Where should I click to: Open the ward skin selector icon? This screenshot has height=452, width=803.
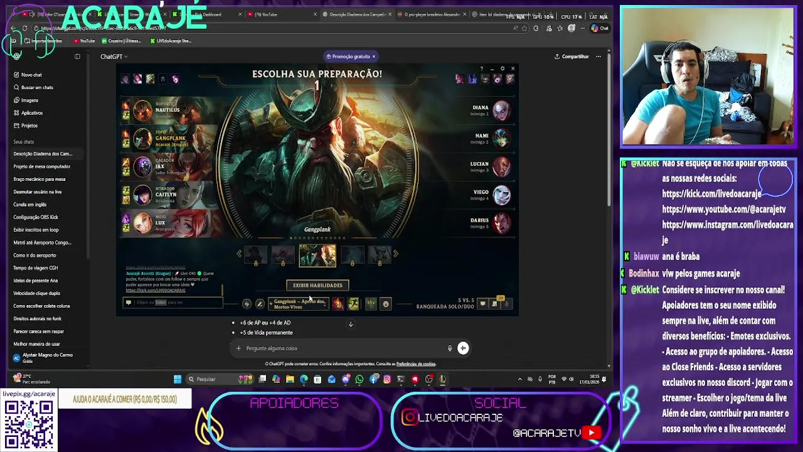(x=371, y=304)
